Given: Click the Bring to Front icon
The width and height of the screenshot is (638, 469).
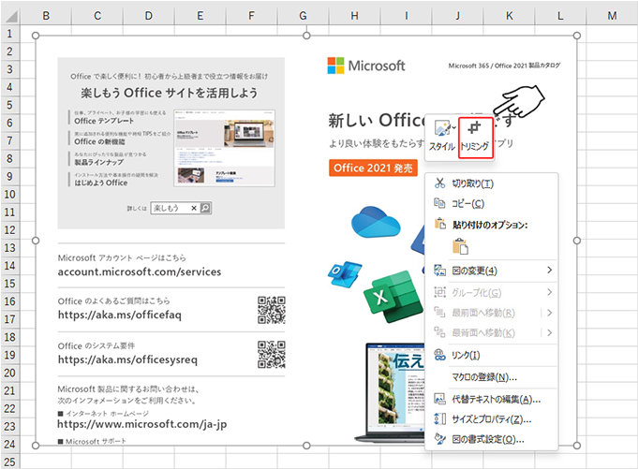Looking at the screenshot, I should tap(439, 312).
